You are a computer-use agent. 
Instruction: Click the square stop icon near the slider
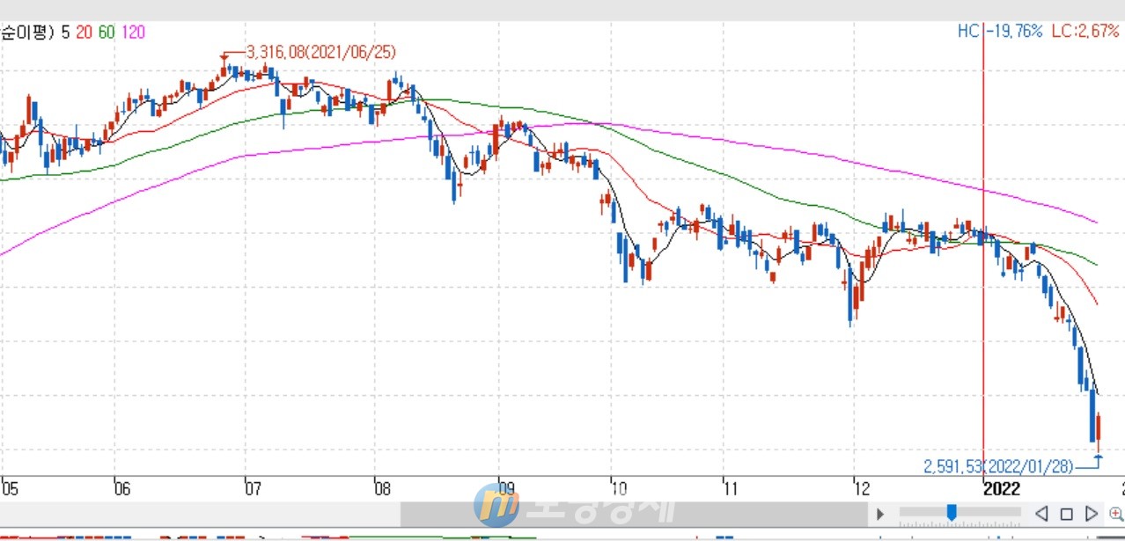click(x=1066, y=512)
